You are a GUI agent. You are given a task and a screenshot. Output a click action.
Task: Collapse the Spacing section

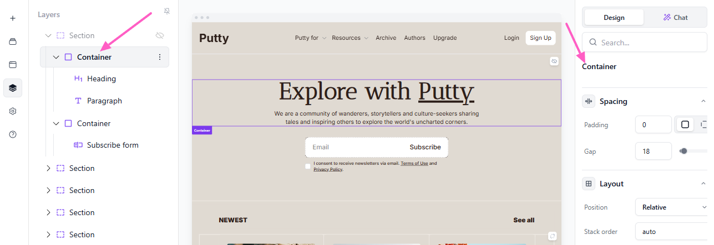click(x=703, y=102)
